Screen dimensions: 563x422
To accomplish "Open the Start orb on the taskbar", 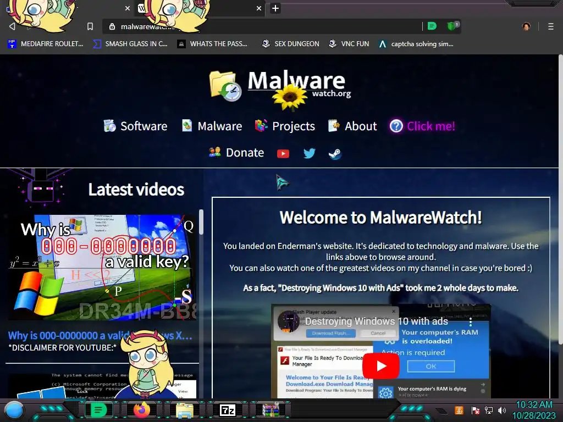I will pos(14,410).
